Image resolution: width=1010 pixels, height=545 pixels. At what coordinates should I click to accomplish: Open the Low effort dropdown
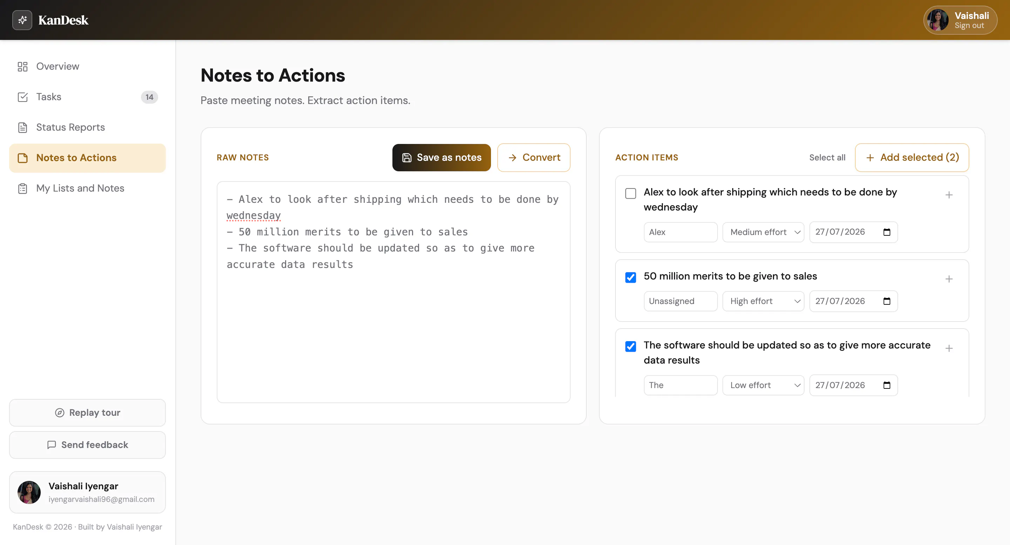point(763,385)
